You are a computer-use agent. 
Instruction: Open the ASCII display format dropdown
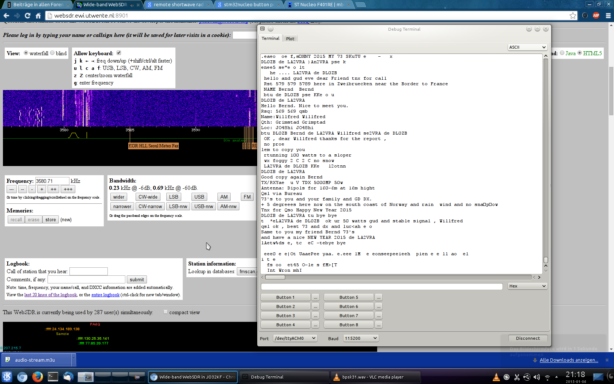pyautogui.click(x=527, y=47)
